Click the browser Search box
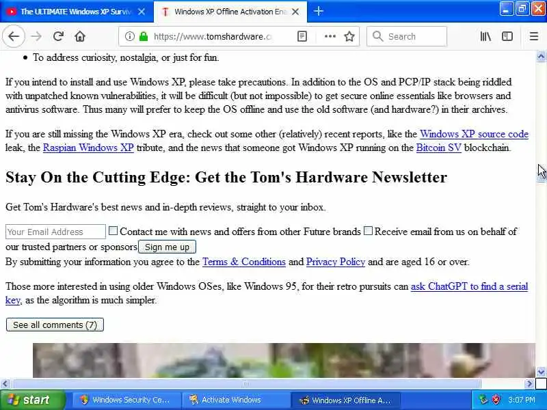This screenshot has height=410, width=547. [x=407, y=36]
